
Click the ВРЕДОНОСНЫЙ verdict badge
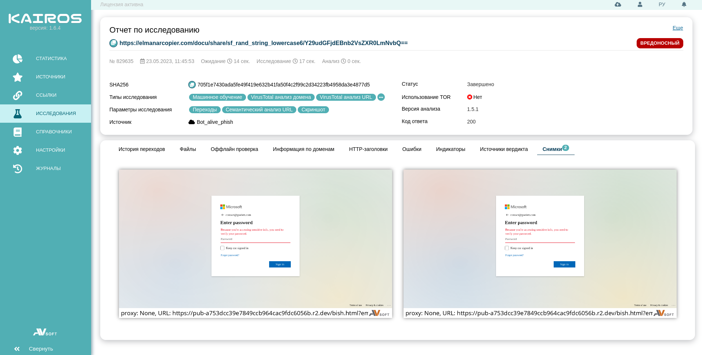click(x=659, y=43)
